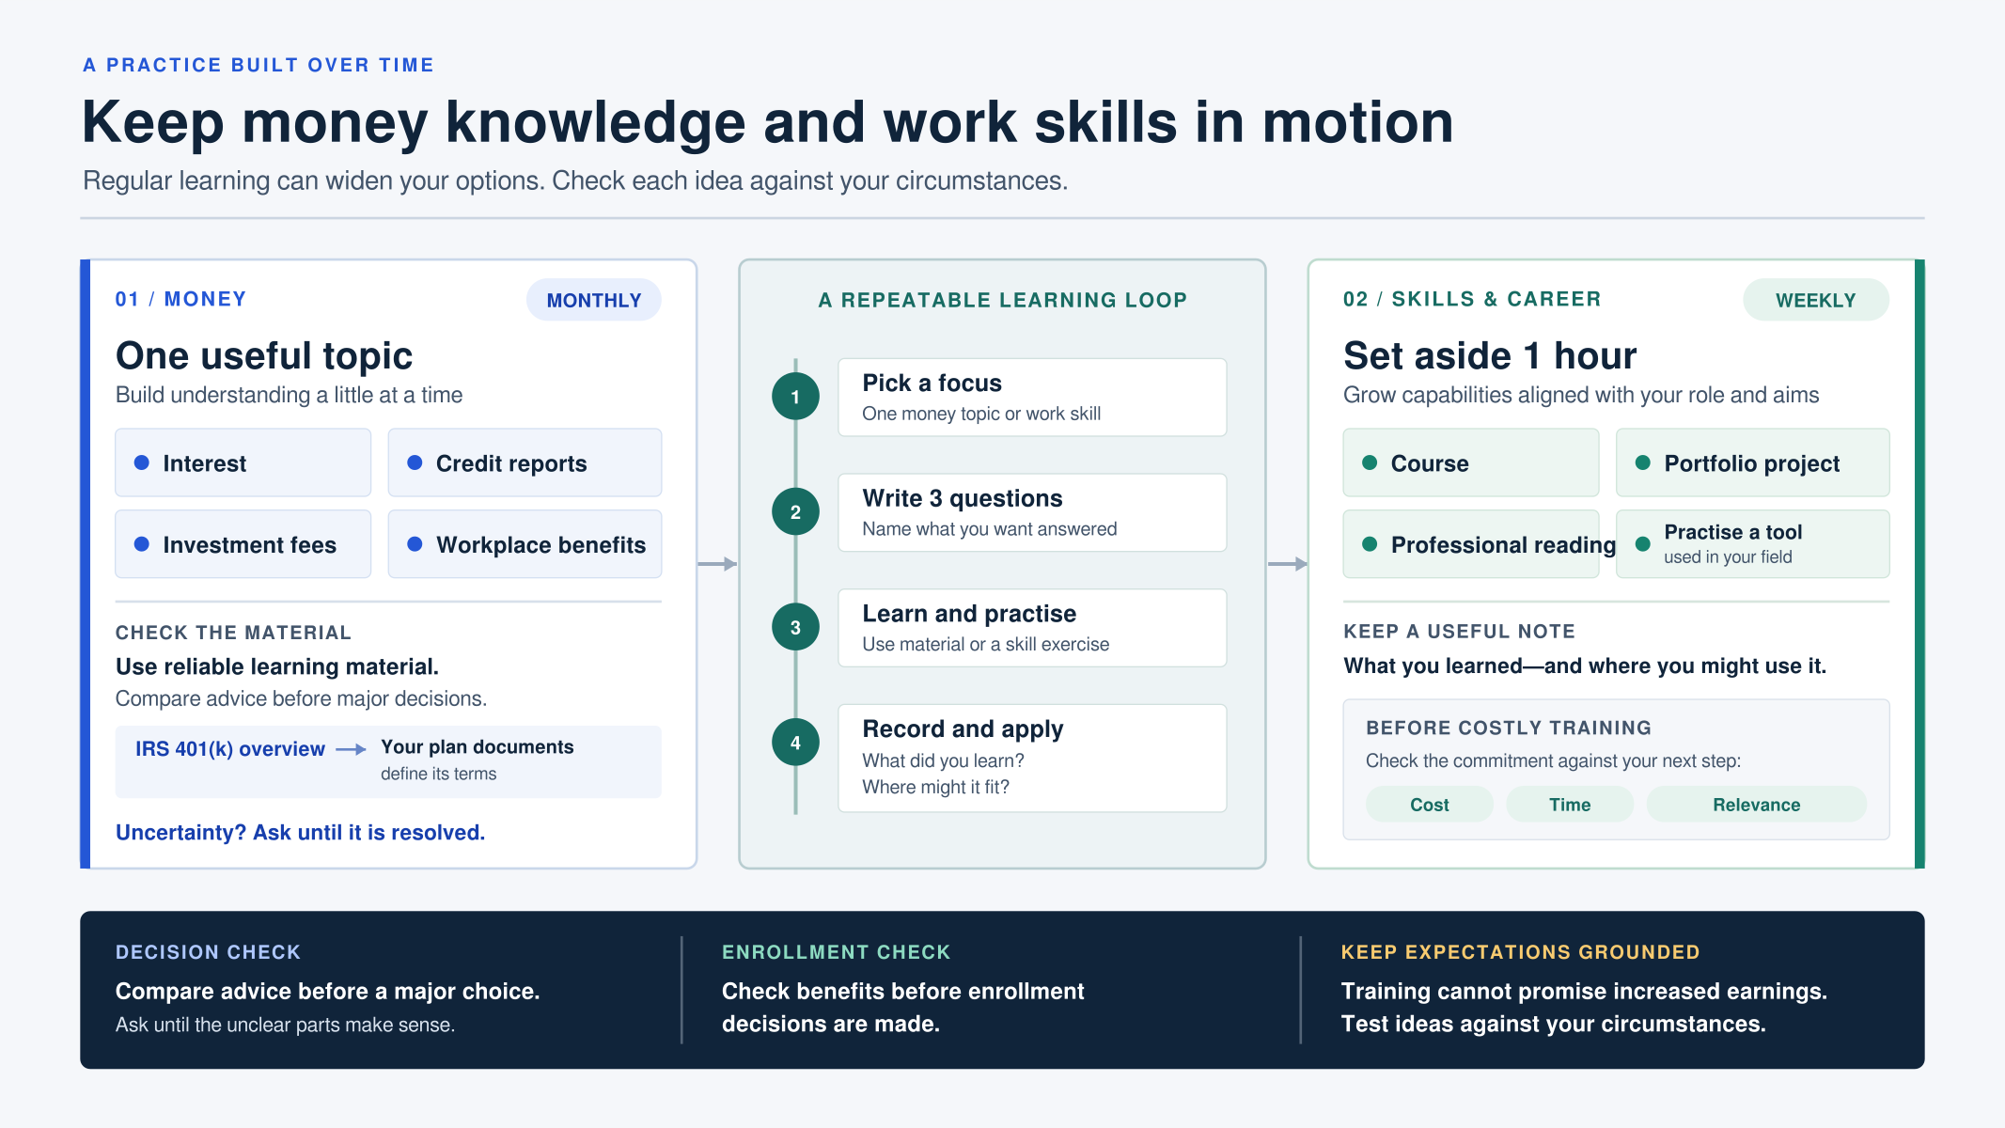The width and height of the screenshot is (2005, 1128).
Task: Choose the 'Practise a tool' chip
Action: pos(1752,544)
